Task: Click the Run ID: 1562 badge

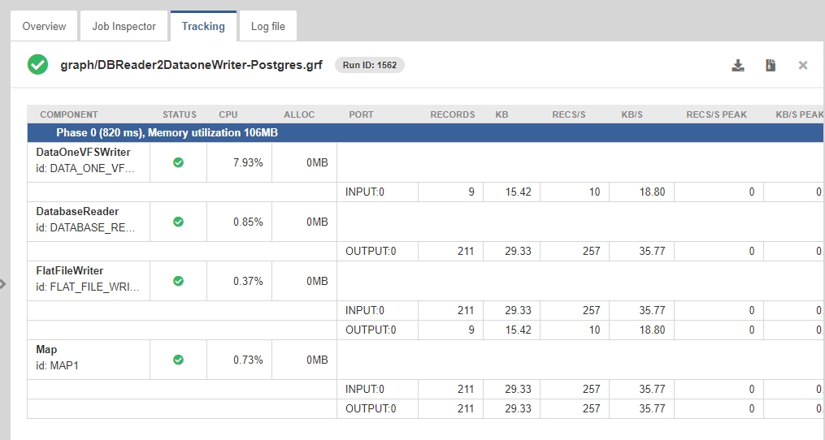Action: 369,65
